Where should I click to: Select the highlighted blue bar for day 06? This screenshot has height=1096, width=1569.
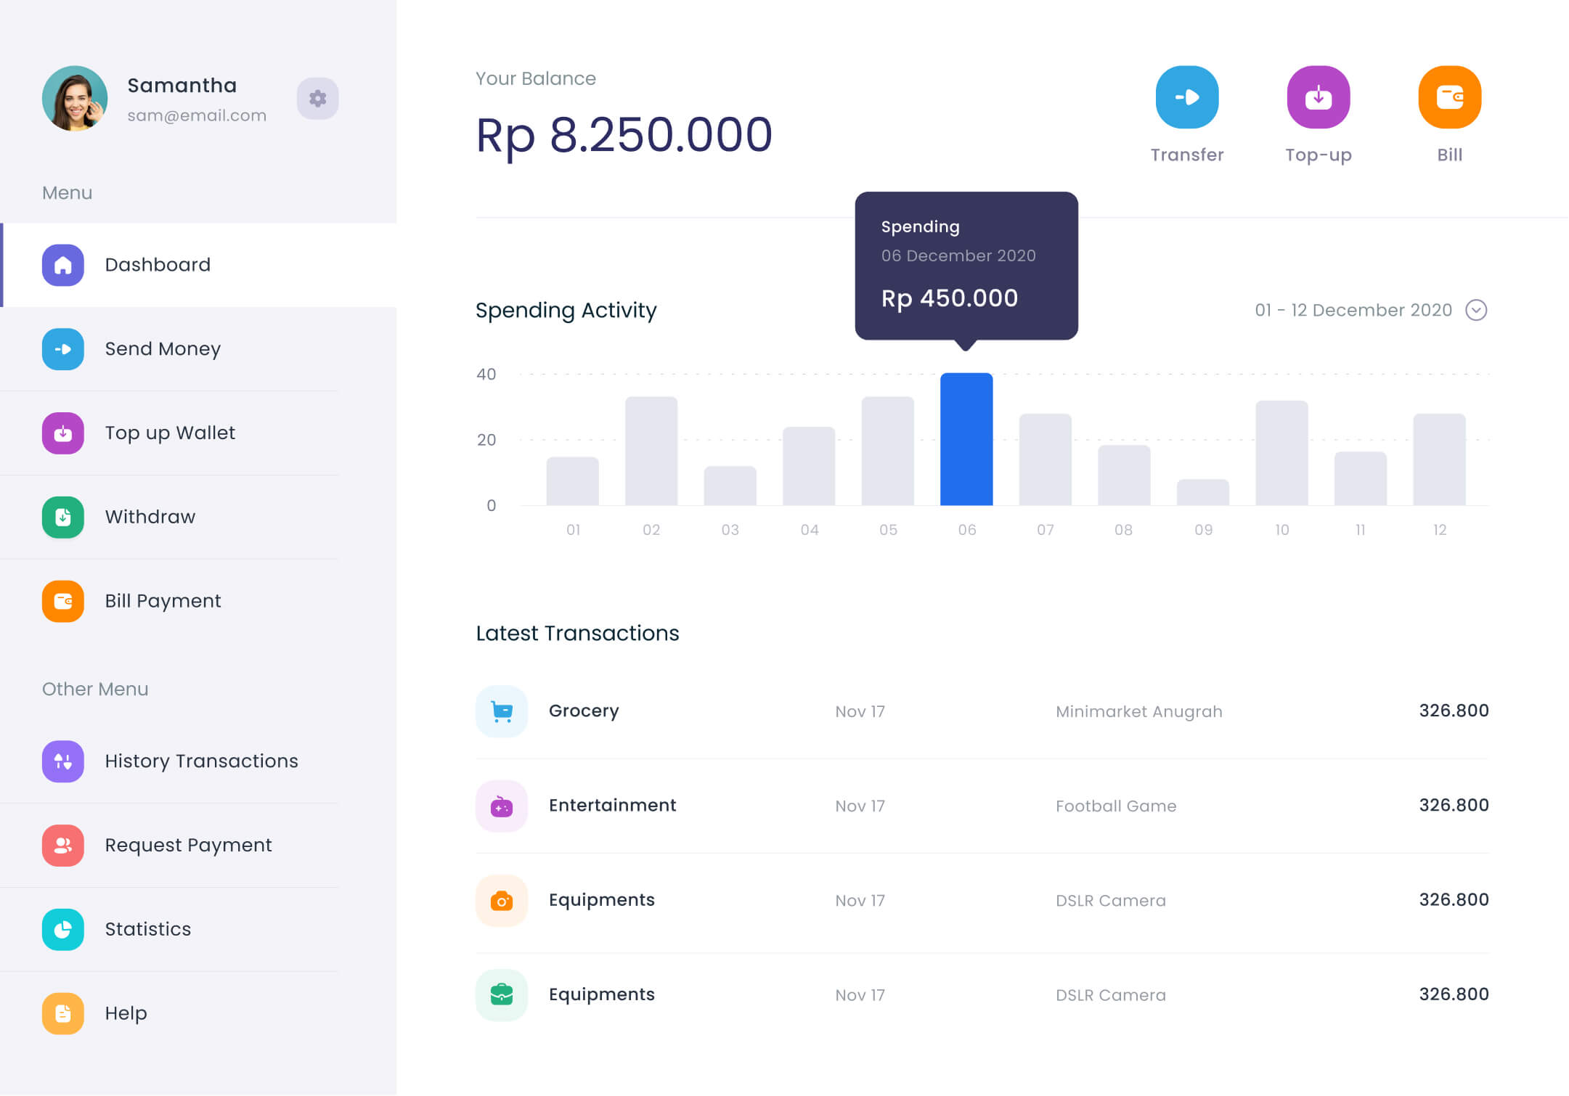[966, 439]
